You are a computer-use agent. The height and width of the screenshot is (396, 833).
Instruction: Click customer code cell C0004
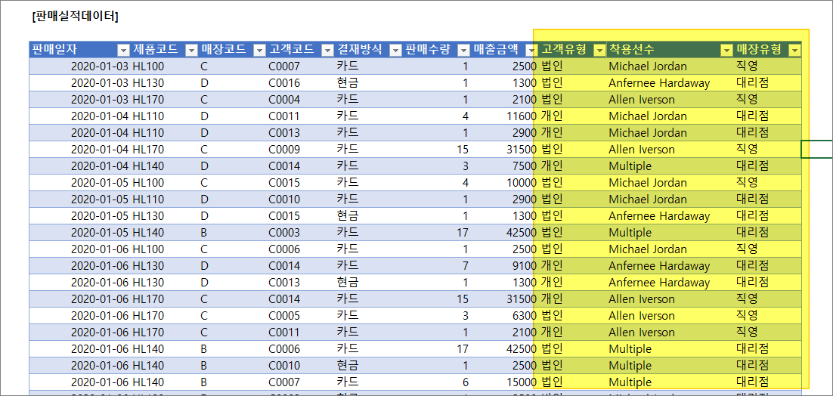pos(300,100)
